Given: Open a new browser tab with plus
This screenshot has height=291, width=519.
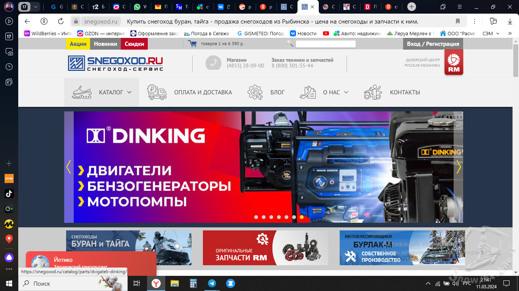Looking at the screenshot, I should [x=412, y=7].
